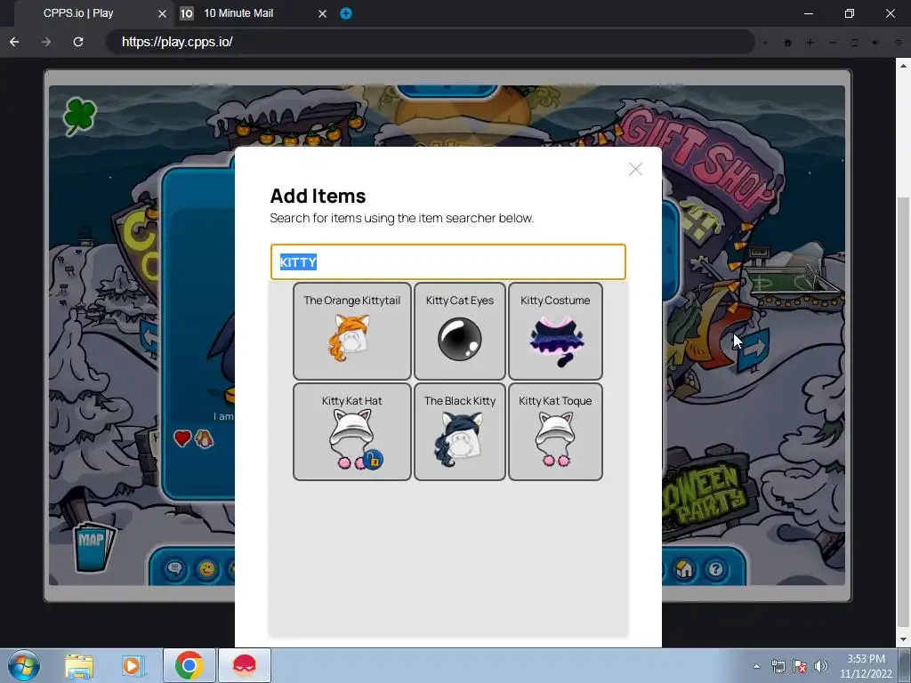Click the green clover icon

pos(79,116)
